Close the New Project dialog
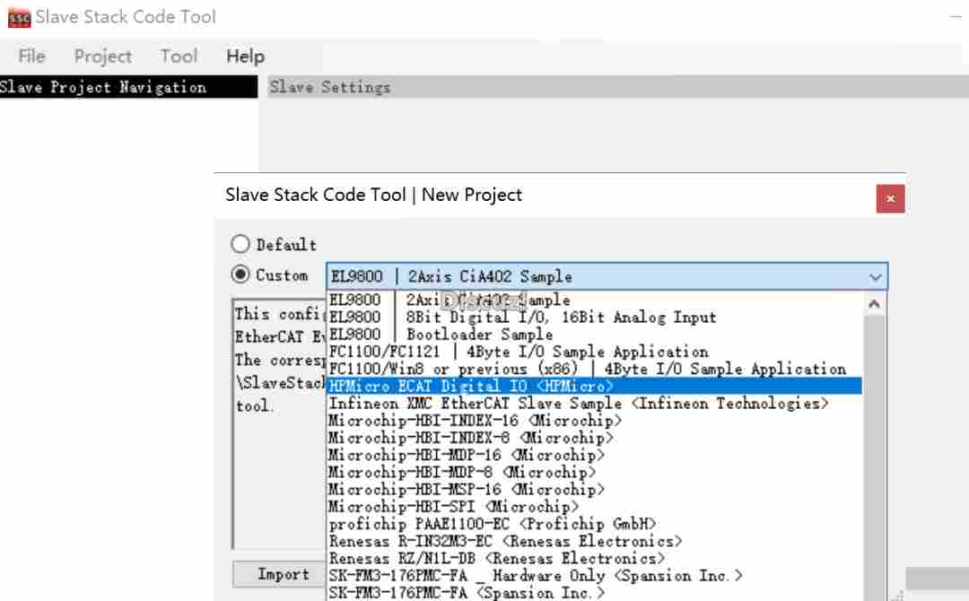The image size is (969, 601). (x=890, y=198)
